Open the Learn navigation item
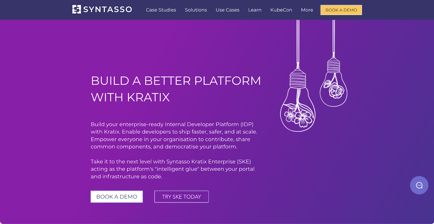This screenshot has height=224, width=434. pyautogui.click(x=255, y=10)
